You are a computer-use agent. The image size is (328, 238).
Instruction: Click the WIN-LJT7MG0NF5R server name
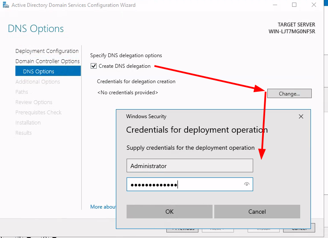(x=292, y=32)
